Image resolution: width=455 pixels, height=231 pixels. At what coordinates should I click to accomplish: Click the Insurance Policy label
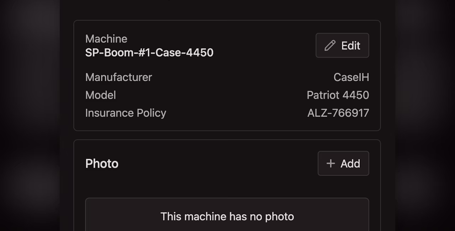click(126, 113)
